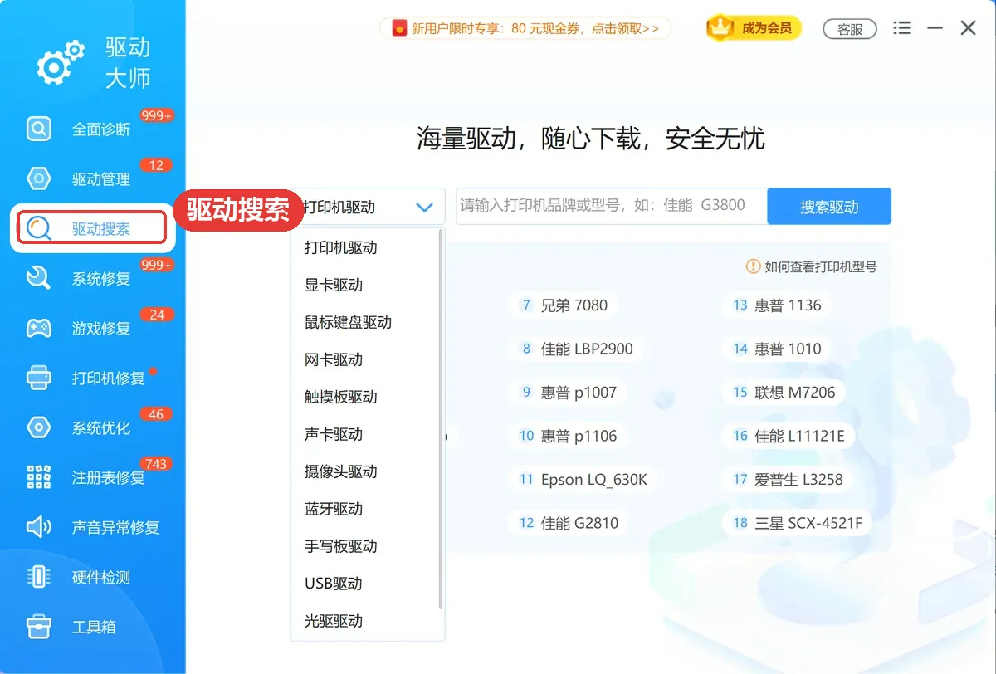Click the gold crown member icon
Screen dimensions: 996x674
721,28
